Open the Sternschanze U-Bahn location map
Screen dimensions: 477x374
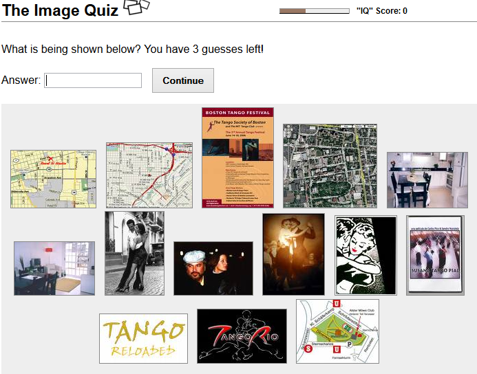[337, 331]
